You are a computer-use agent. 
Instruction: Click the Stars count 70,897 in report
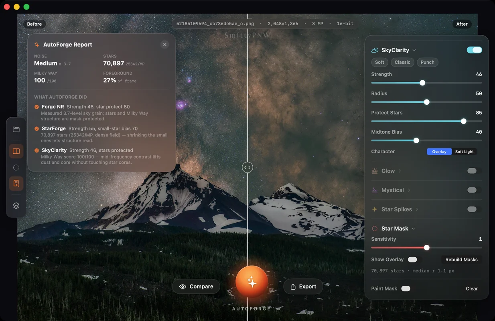click(114, 63)
